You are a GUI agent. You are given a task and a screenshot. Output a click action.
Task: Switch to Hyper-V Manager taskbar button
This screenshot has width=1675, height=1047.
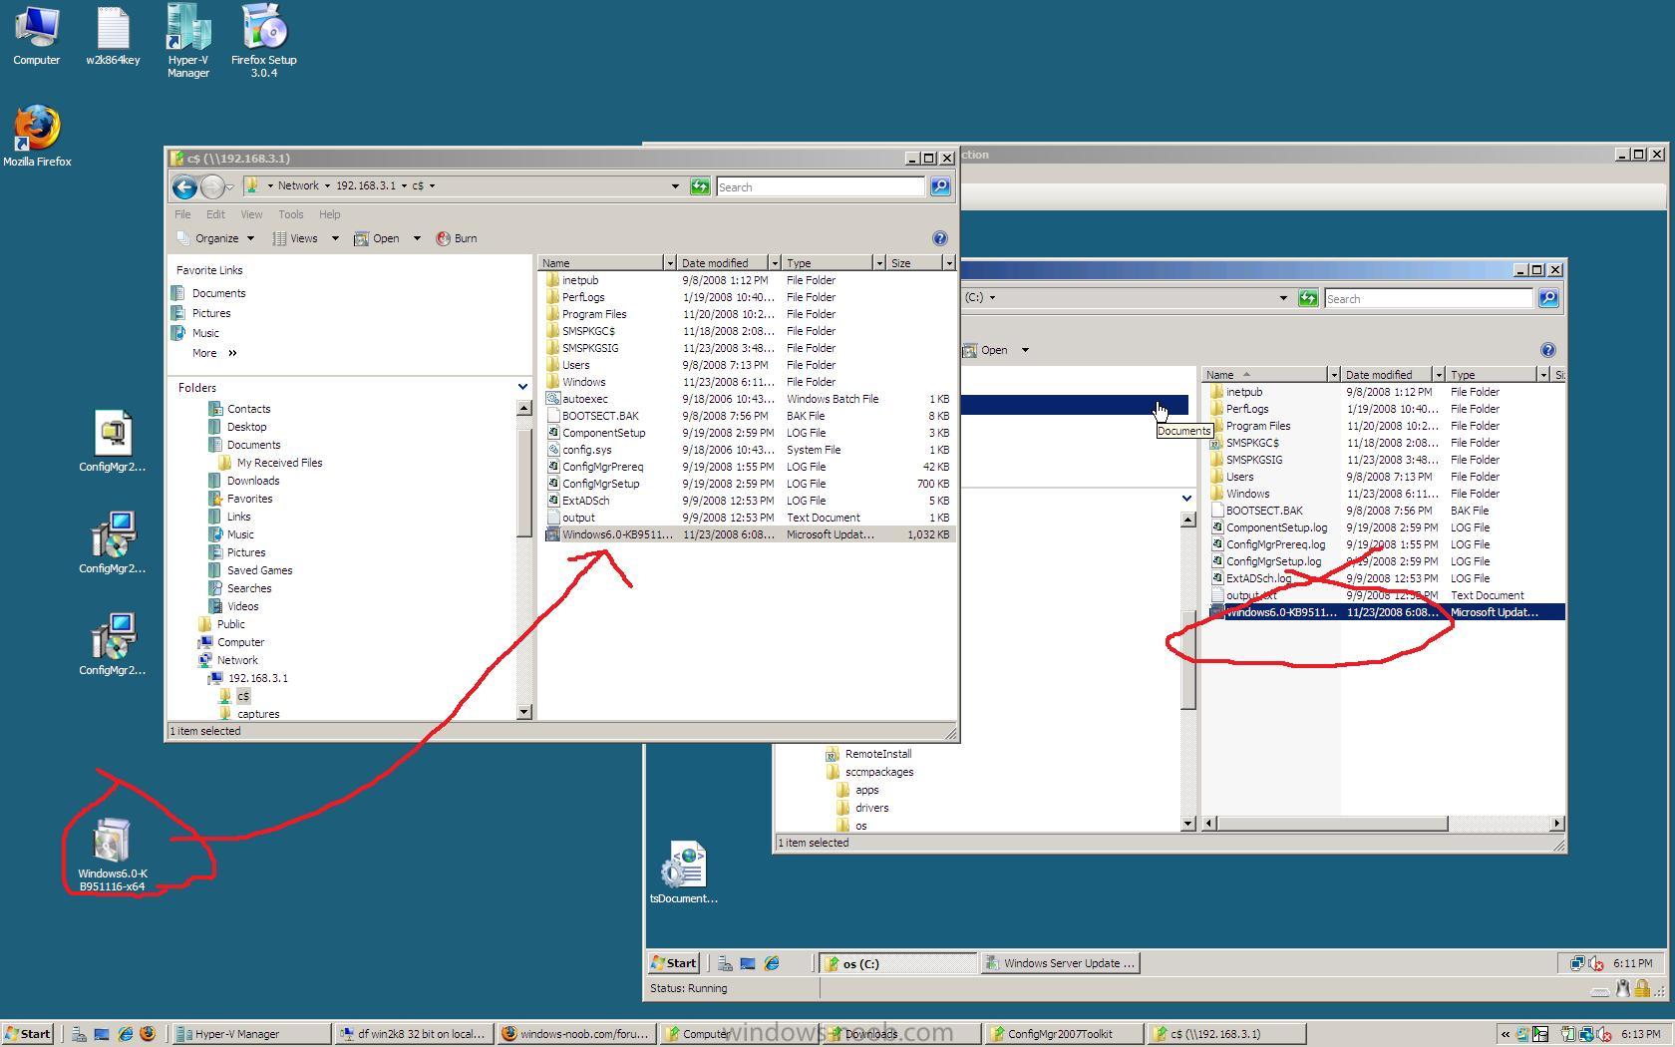249,1034
